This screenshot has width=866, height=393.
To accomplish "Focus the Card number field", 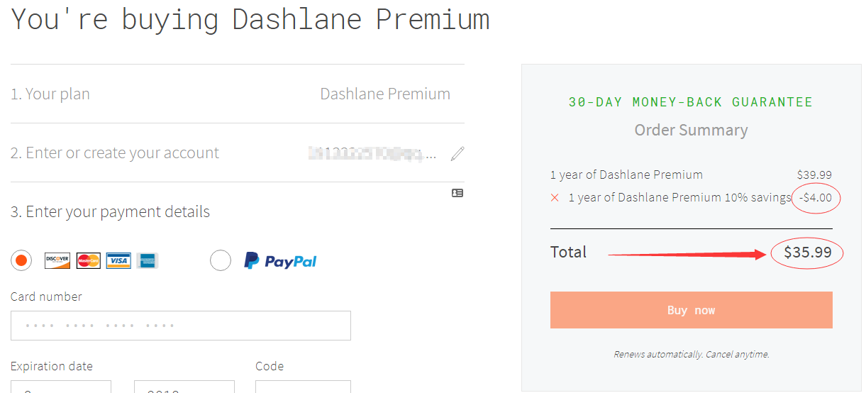I will [181, 326].
